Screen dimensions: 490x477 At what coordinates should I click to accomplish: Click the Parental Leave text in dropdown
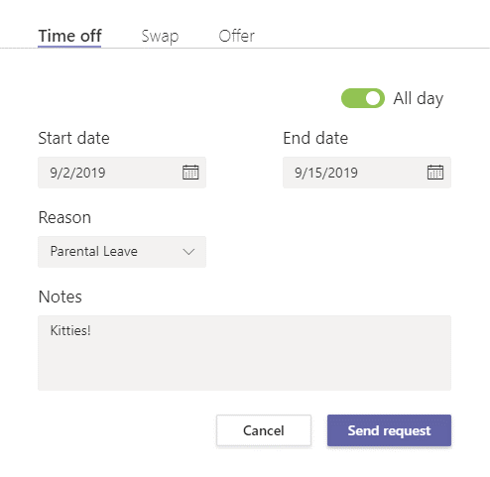tap(94, 251)
